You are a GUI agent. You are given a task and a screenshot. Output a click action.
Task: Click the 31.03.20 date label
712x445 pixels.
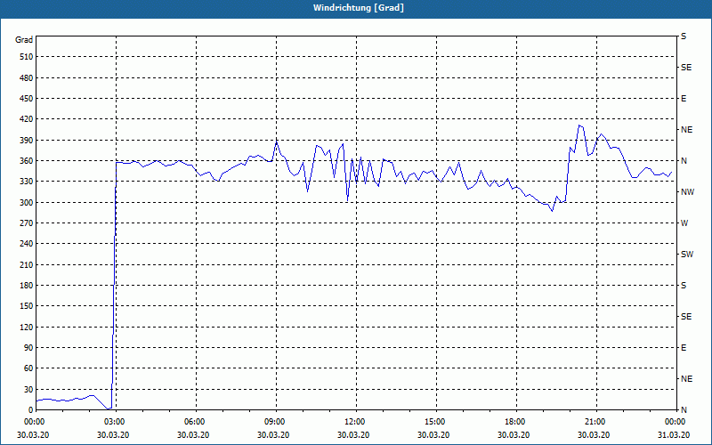click(x=674, y=435)
